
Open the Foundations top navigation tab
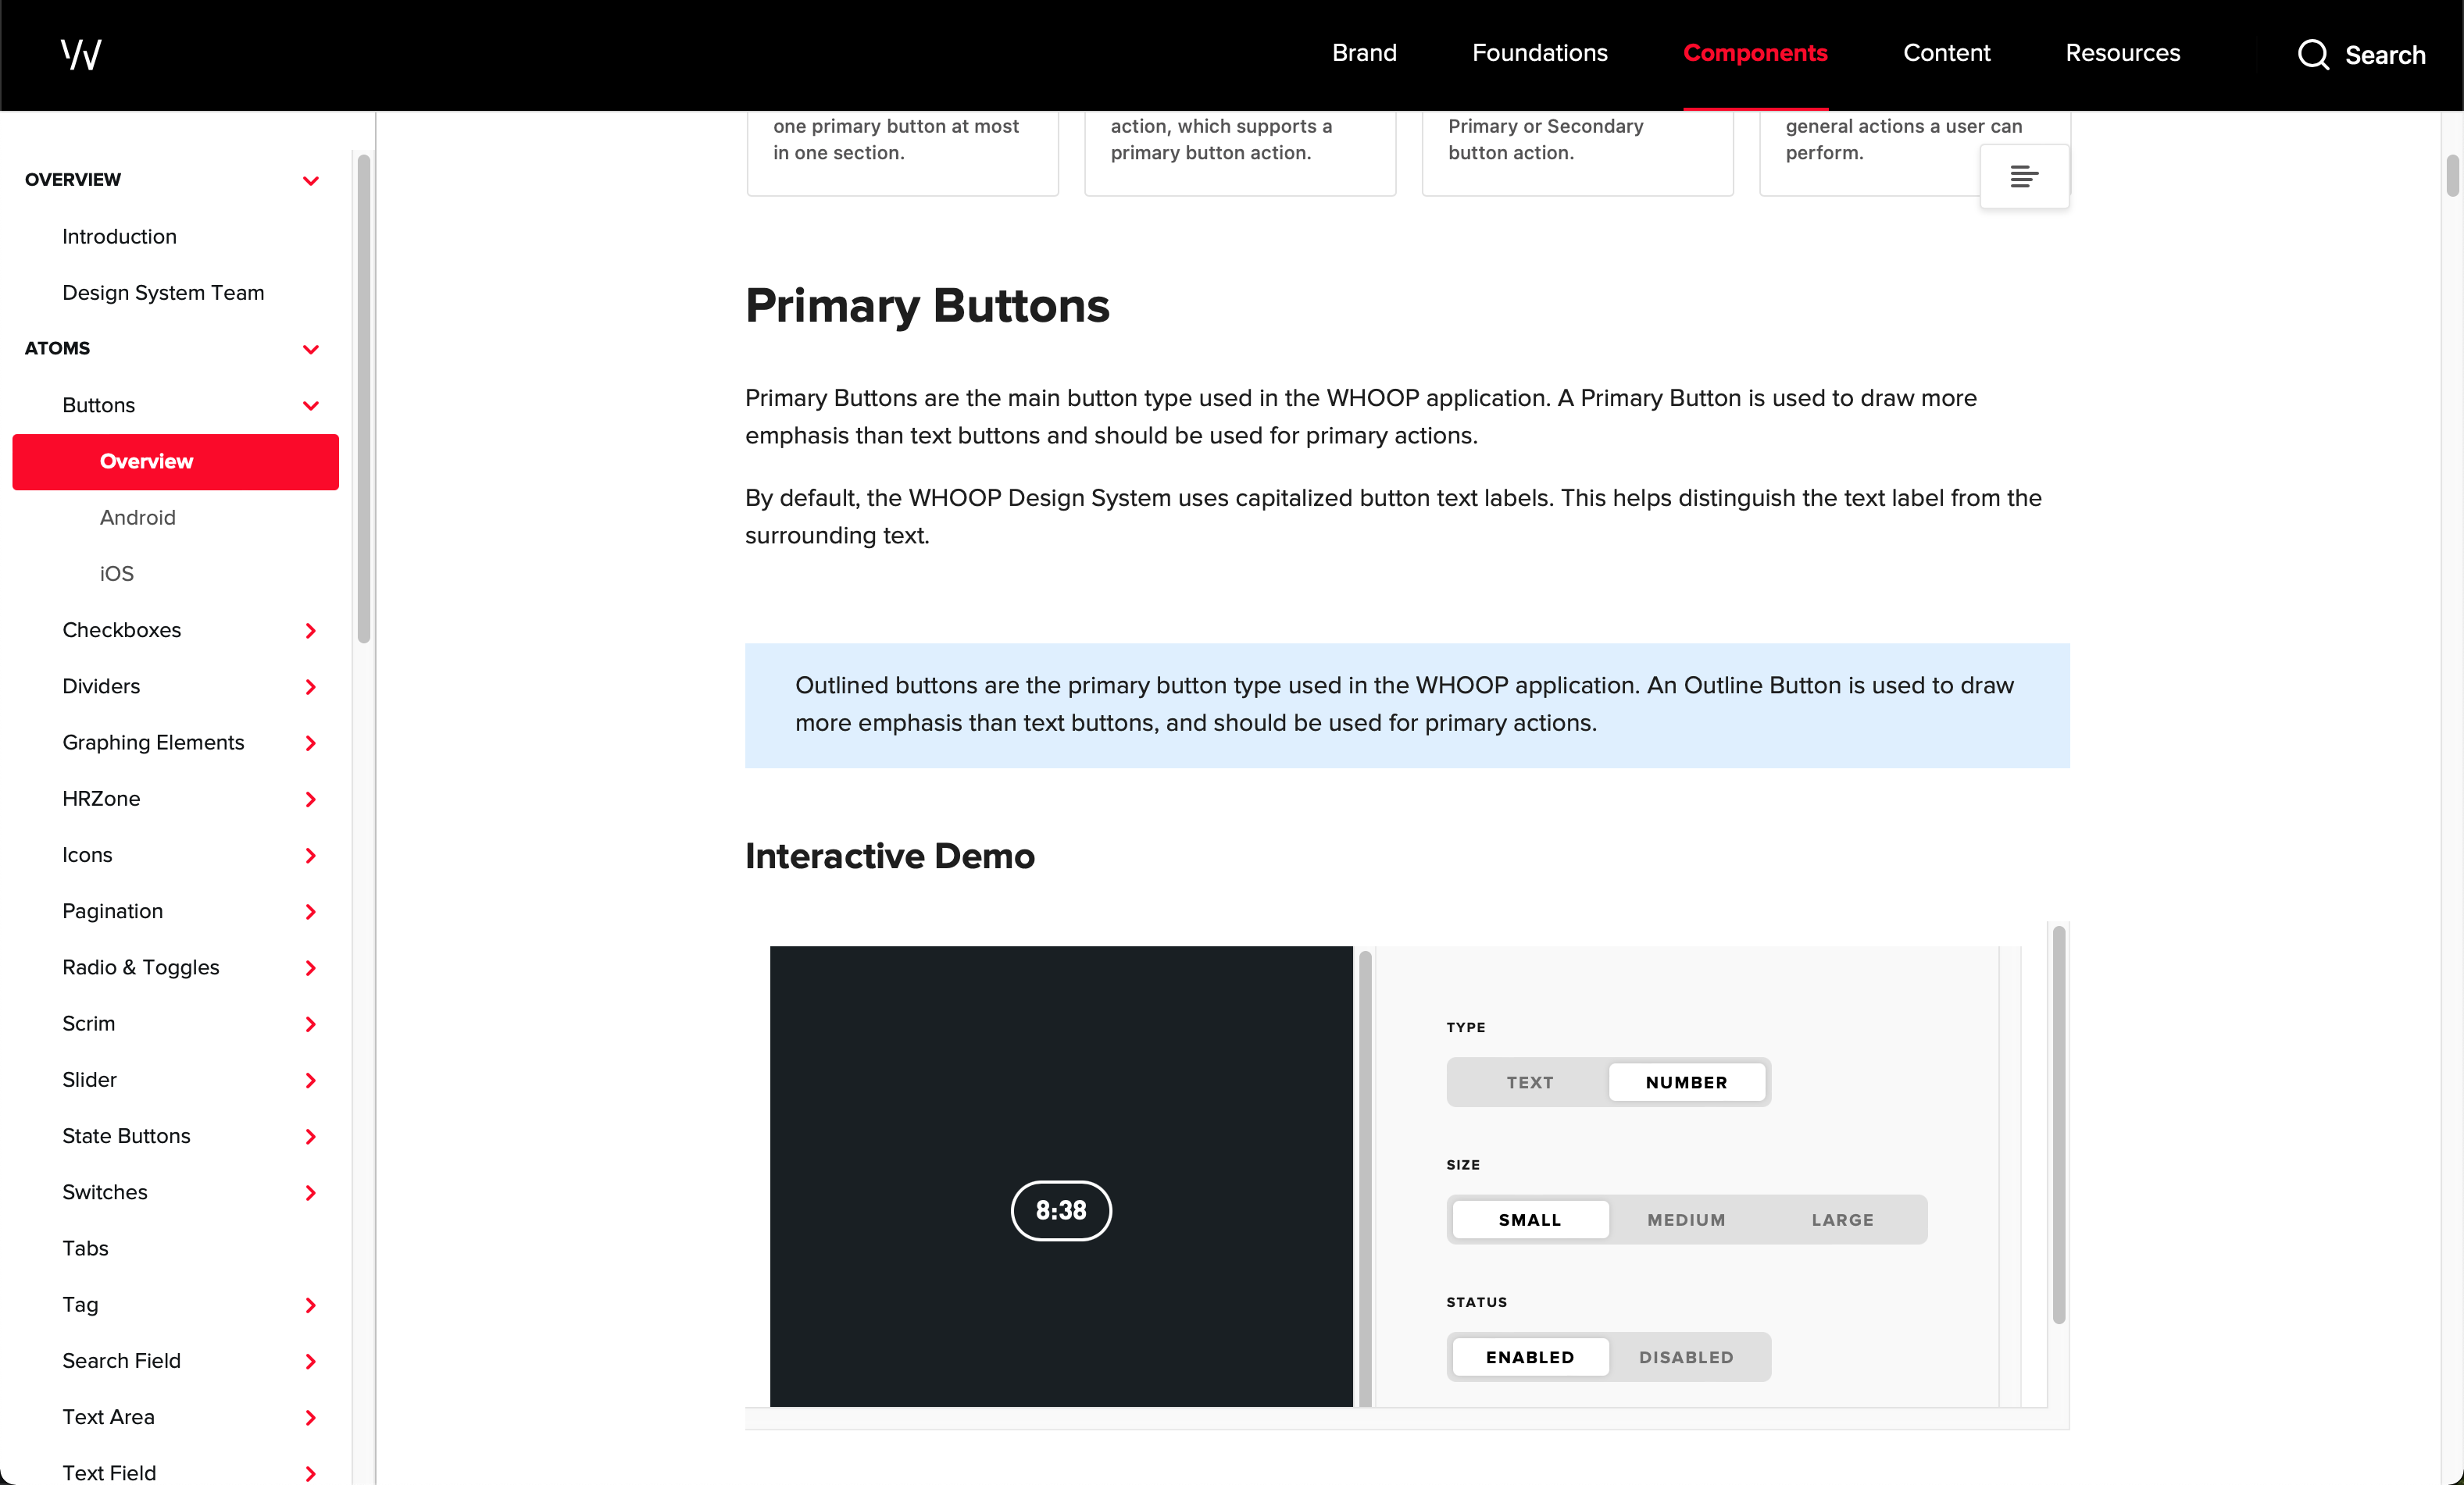[x=1539, y=53]
